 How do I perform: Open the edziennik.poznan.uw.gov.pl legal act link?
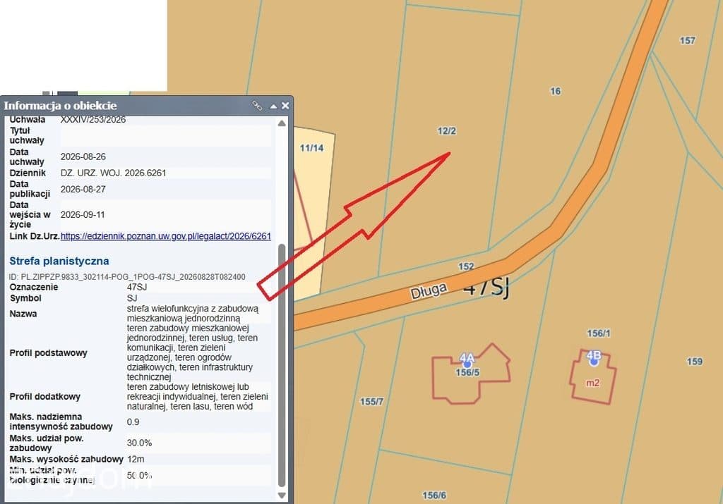point(165,236)
